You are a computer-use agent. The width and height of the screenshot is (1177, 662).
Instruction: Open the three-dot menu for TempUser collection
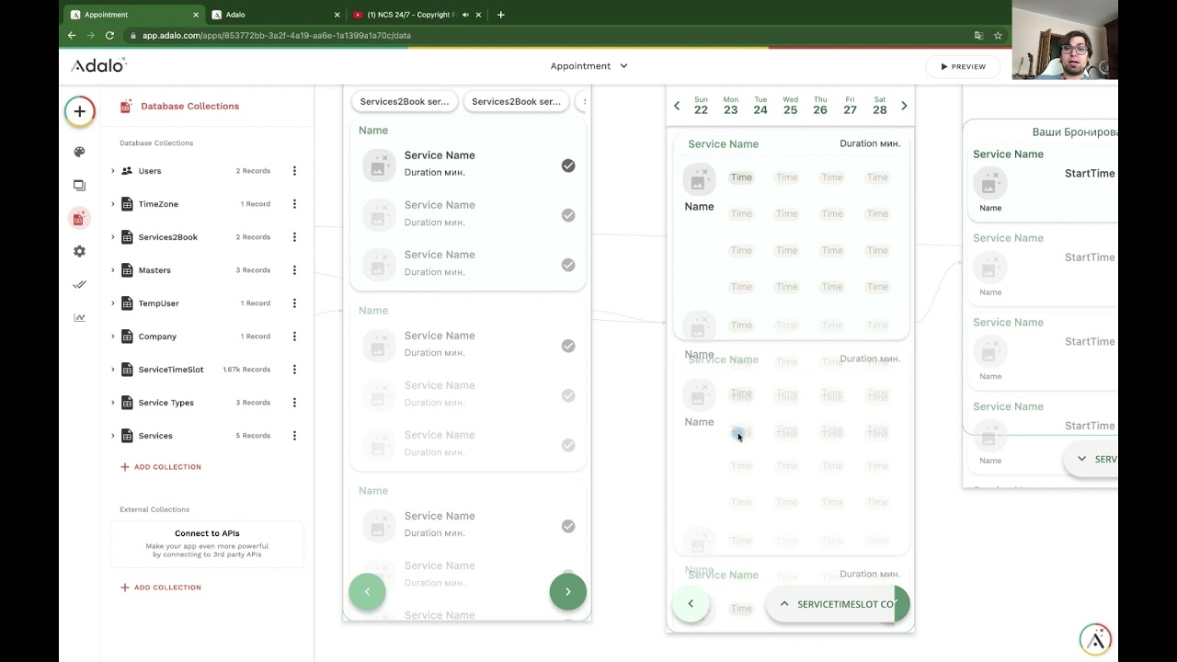click(x=294, y=303)
